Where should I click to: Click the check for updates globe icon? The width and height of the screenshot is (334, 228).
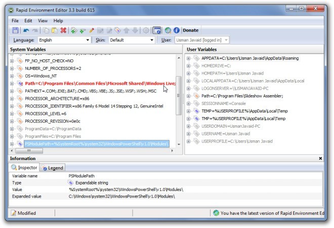click(x=168, y=30)
